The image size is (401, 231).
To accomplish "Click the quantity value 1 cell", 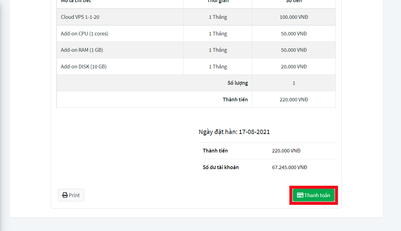I will (x=294, y=83).
